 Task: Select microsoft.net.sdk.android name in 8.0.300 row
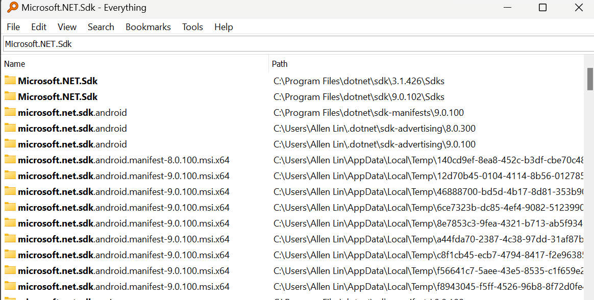72,129
